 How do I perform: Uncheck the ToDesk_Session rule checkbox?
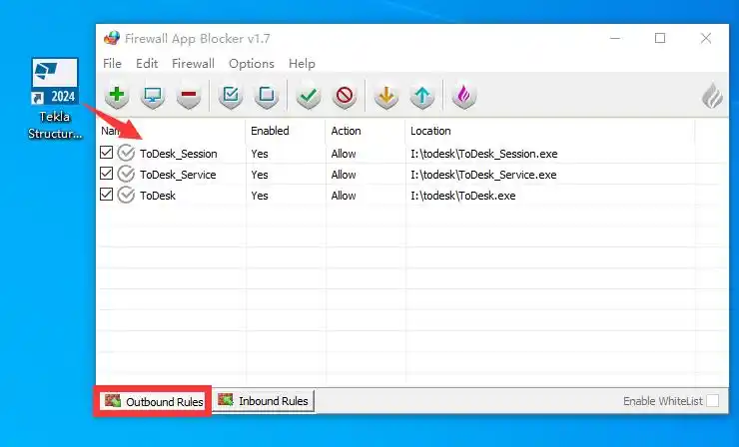[107, 153]
